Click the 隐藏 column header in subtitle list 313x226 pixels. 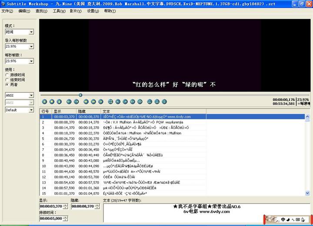click(x=88, y=111)
